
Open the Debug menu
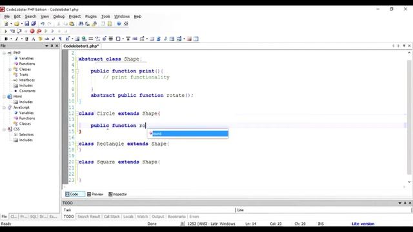pyautogui.click(x=59, y=16)
